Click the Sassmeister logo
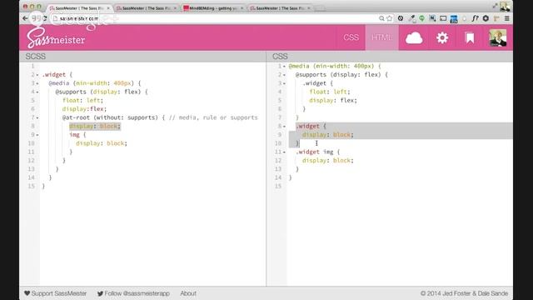The height and width of the screenshot is (300, 533). (x=56, y=38)
